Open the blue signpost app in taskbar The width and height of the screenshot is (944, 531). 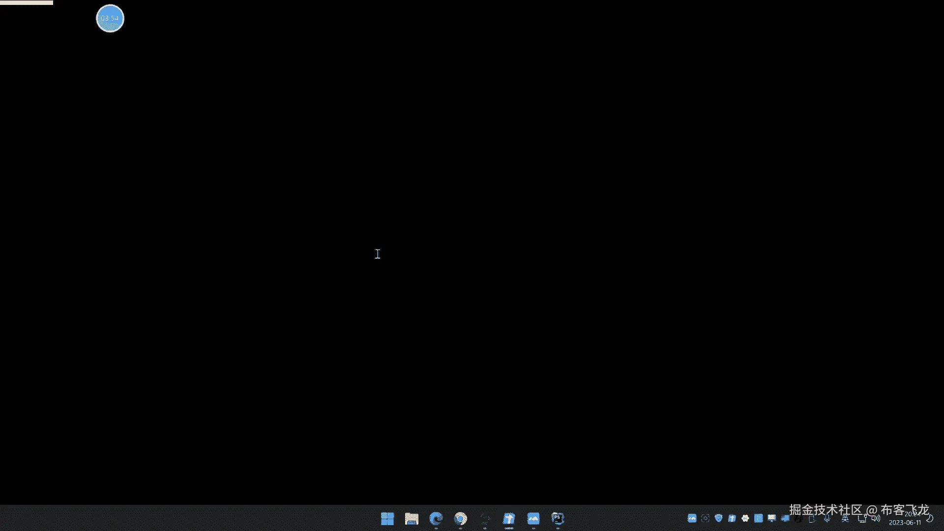click(x=509, y=519)
